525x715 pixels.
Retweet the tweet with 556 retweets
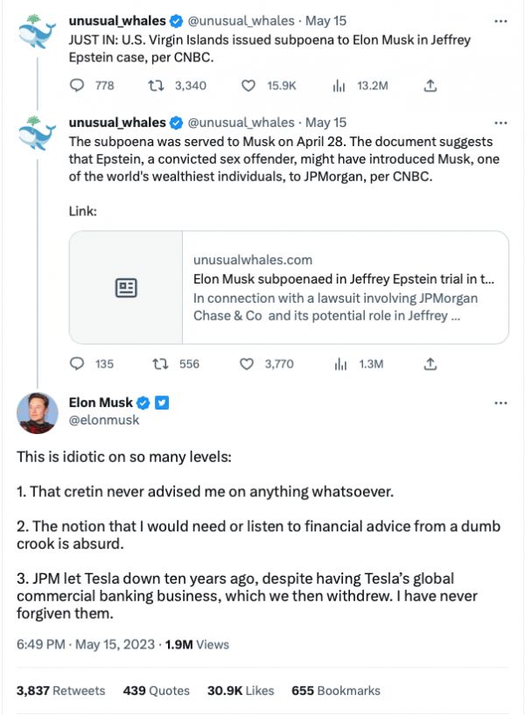160,363
